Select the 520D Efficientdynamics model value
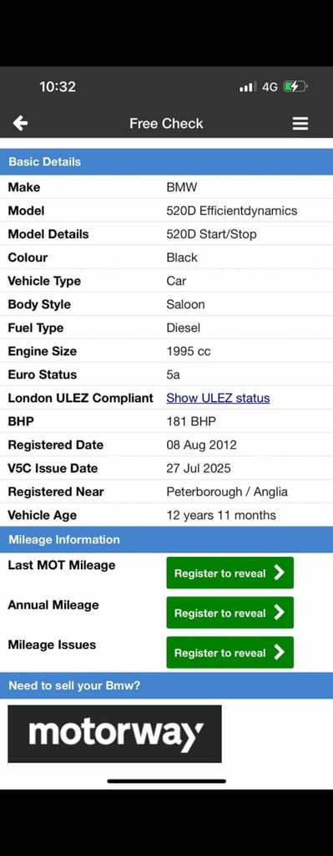The height and width of the screenshot is (856, 333). [232, 211]
